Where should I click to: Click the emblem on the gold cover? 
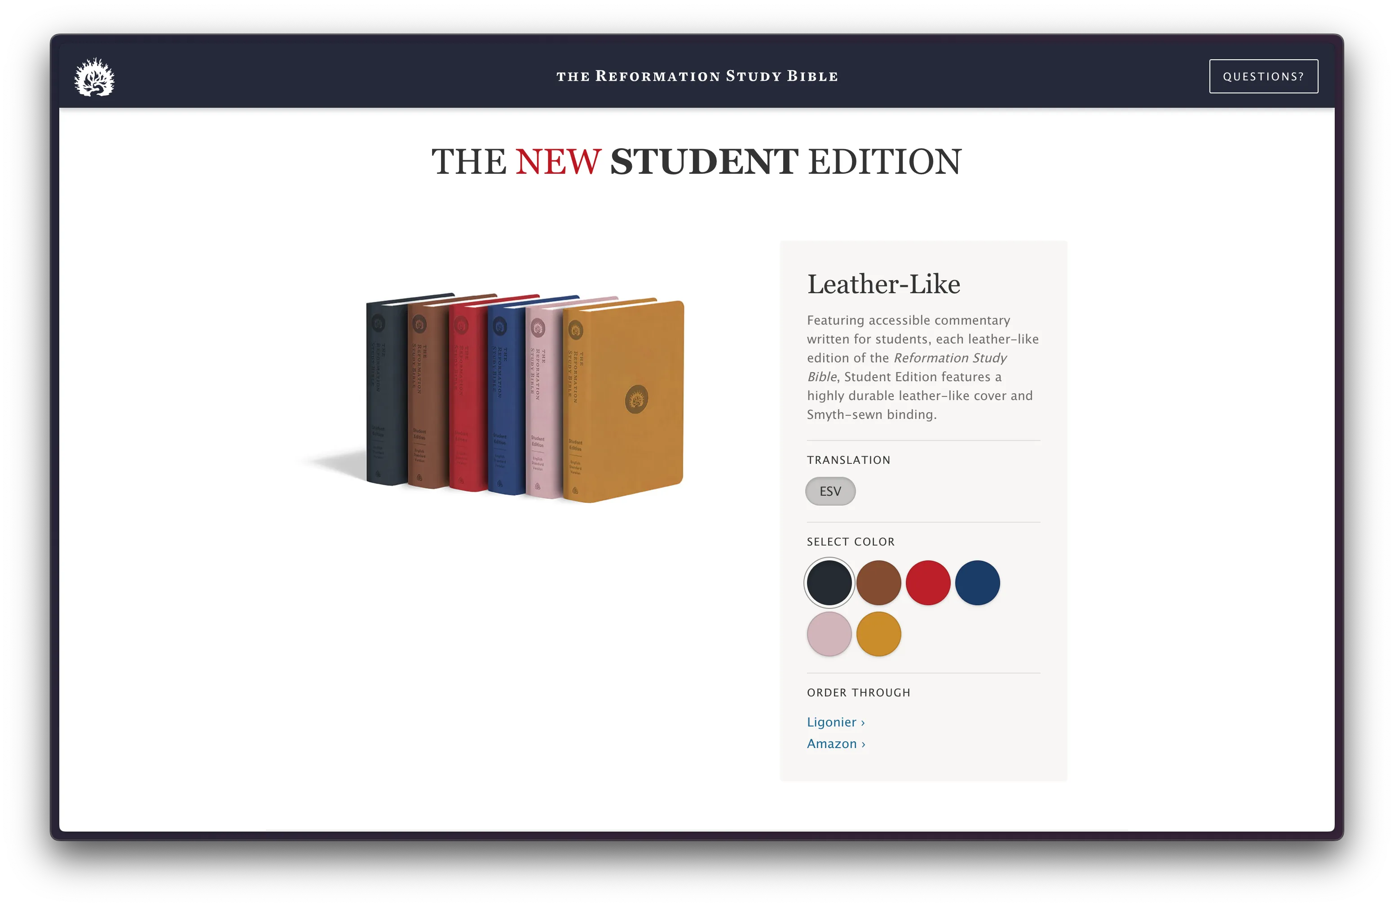click(636, 399)
